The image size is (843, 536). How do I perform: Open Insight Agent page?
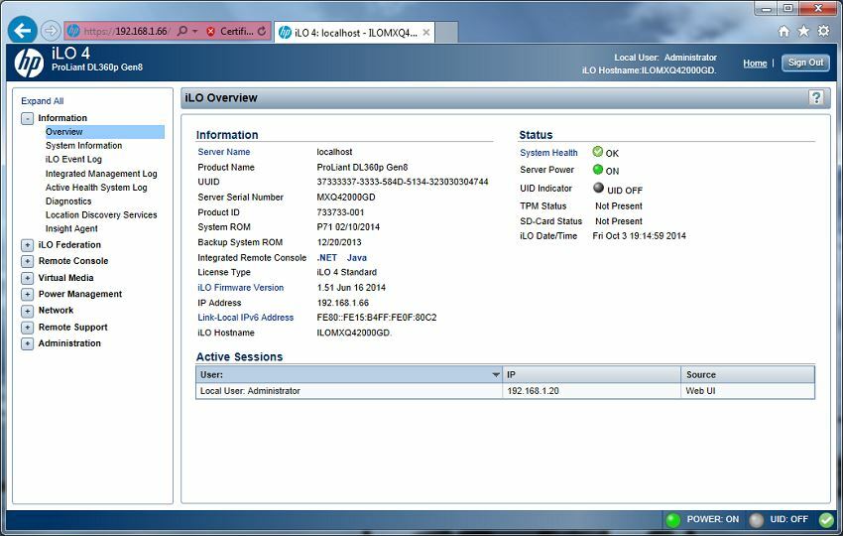[71, 228]
